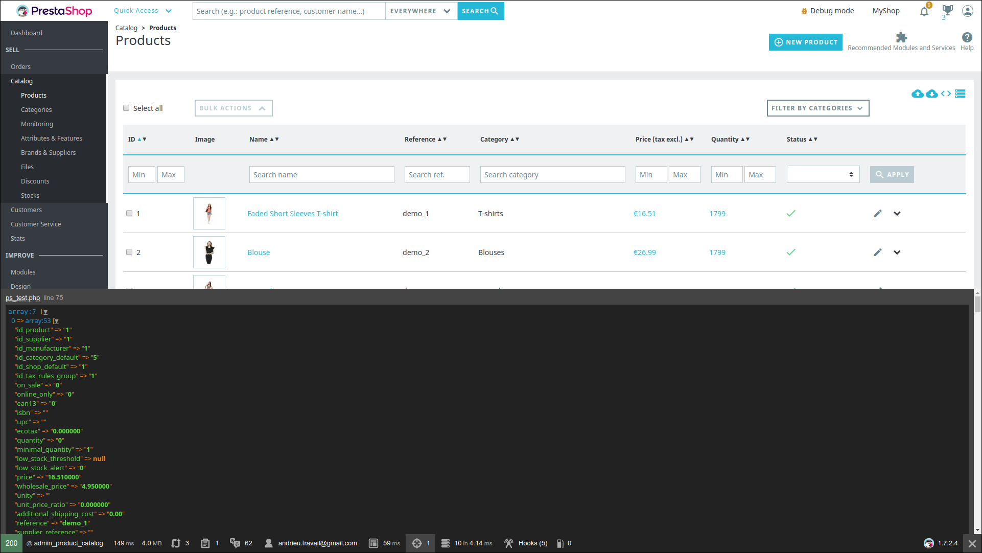Check the checkbox for product 1
The image size is (982, 553).
click(x=129, y=214)
